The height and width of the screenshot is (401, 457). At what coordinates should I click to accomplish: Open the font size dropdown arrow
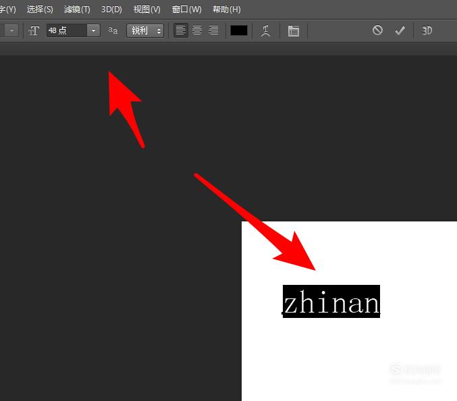pyautogui.click(x=94, y=30)
